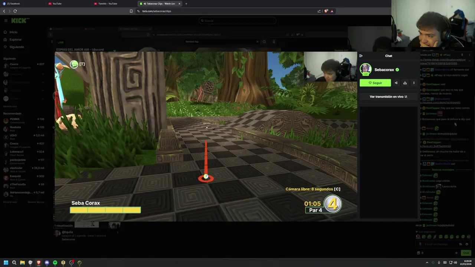Click the Sebacorax channel name

click(384, 70)
